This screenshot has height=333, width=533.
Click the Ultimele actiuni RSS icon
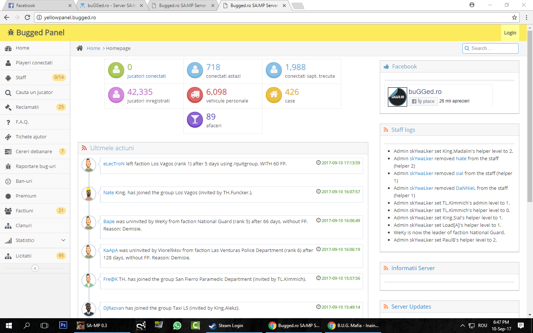coord(84,148)
